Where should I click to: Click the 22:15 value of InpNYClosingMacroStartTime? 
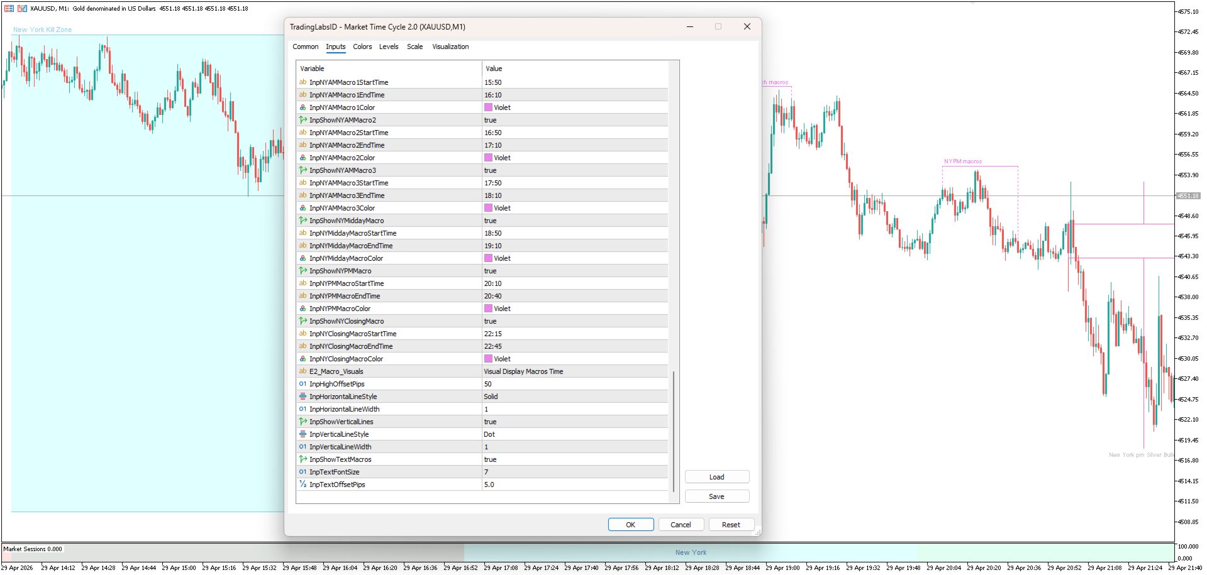click(493, 334)
